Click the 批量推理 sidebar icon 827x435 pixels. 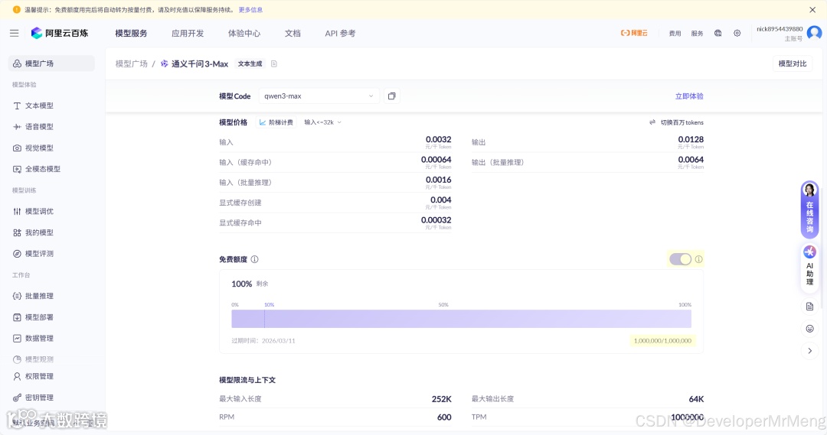click(17, 296)
